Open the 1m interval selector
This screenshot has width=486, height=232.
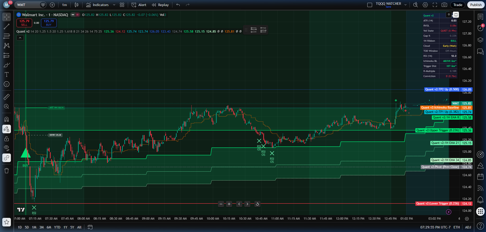tap(64, 5)
